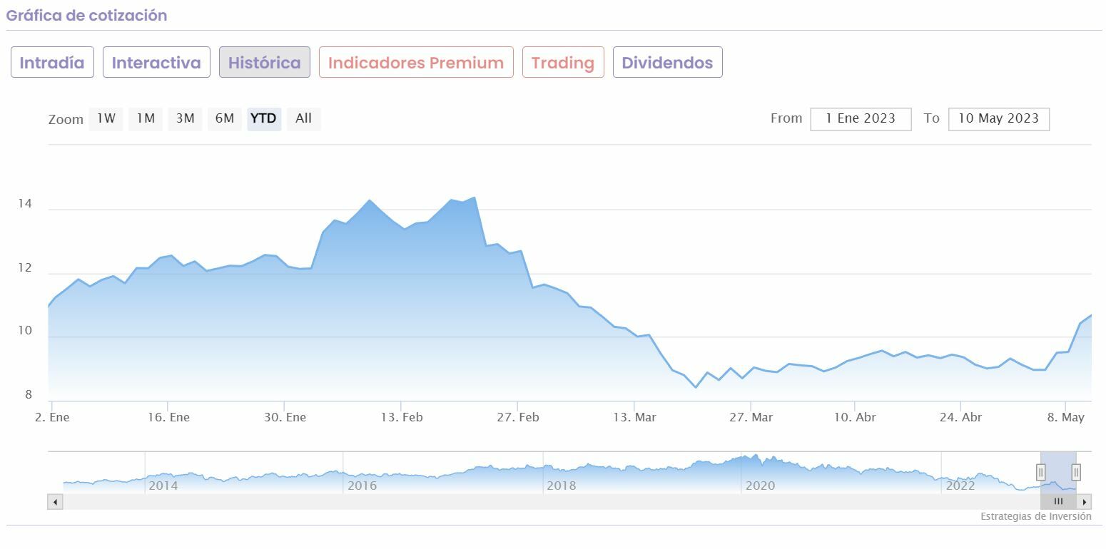The width and height of the screenshot is (1106, 549).
Task: Set zoom range to 1M
Action: tap(146, 119)
